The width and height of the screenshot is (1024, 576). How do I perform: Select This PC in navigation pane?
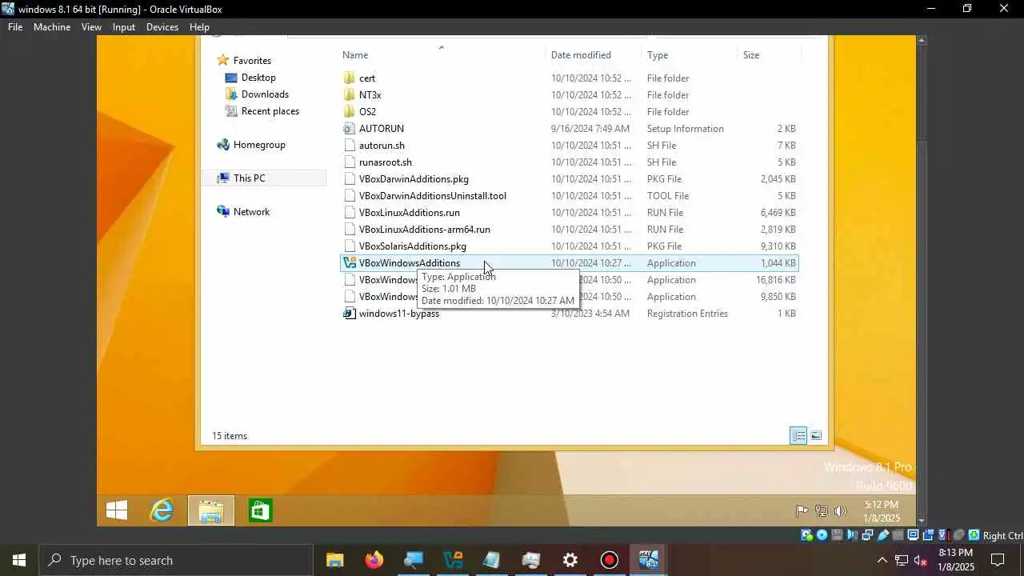(x=264, y=178)
